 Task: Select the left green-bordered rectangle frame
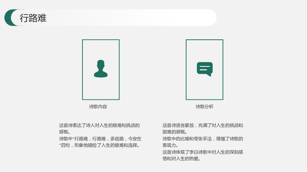coord(101,70)
